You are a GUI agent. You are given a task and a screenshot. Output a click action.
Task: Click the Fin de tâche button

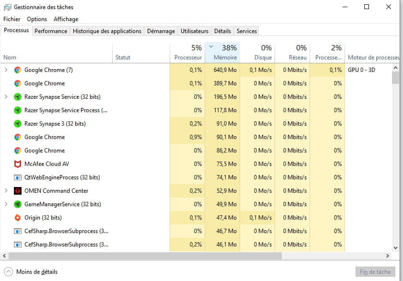(x=375, y=272)
